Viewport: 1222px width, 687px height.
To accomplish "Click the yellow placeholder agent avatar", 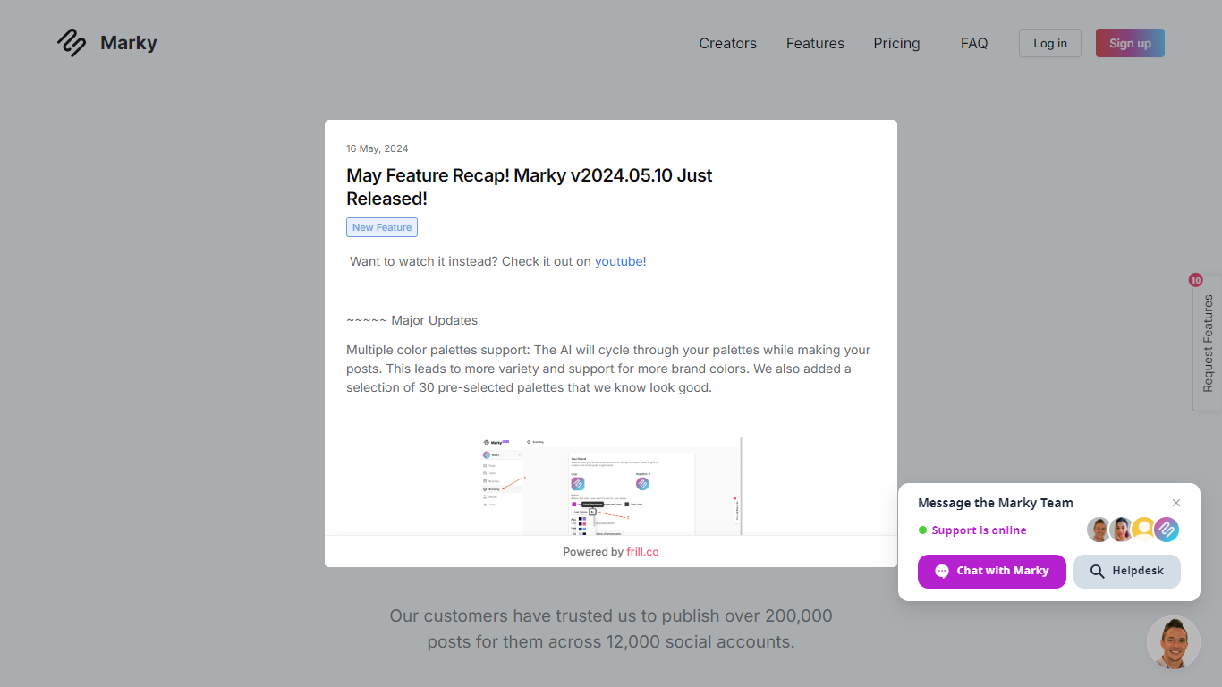I will pyautogui.click(x=1144, y=530).
